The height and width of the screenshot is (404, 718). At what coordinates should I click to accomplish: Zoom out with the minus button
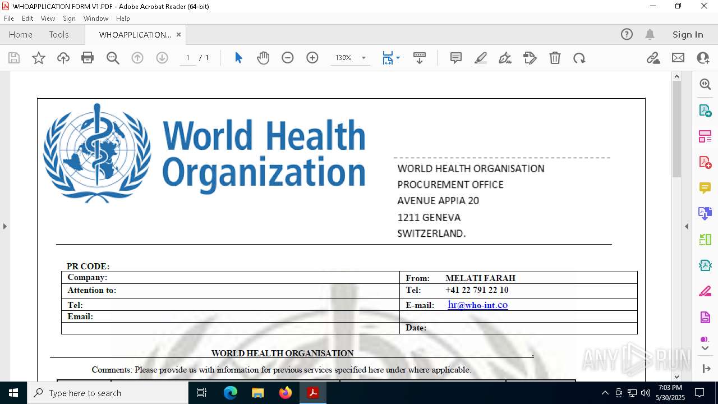tap(288, 58)
